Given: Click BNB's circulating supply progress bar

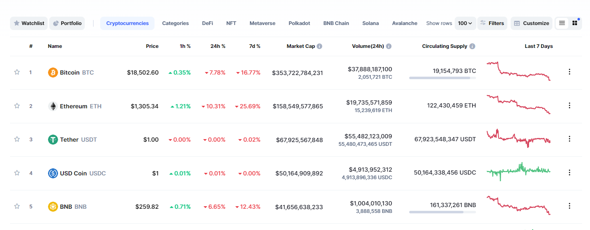Looking at the screenshot, I should pyautogui.click(x=443, y=212).
